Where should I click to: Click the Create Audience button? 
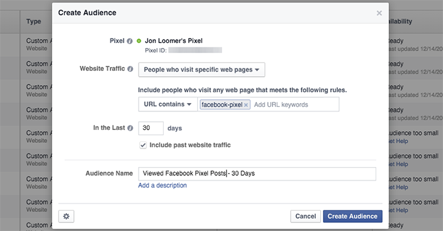(352, 216)
